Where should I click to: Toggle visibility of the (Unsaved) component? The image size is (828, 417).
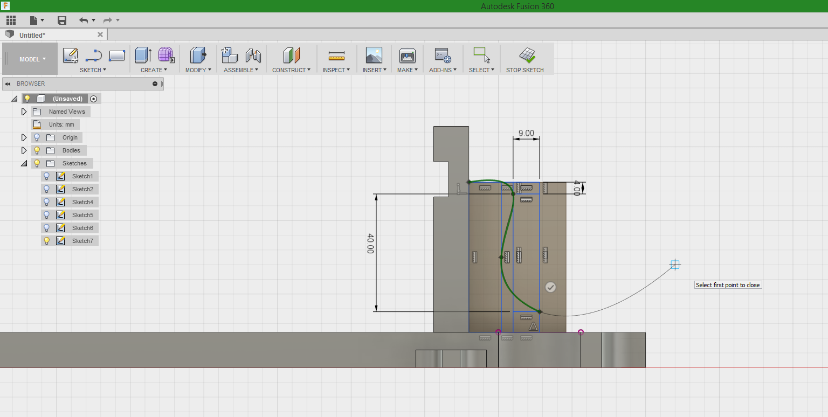[27, 99]
